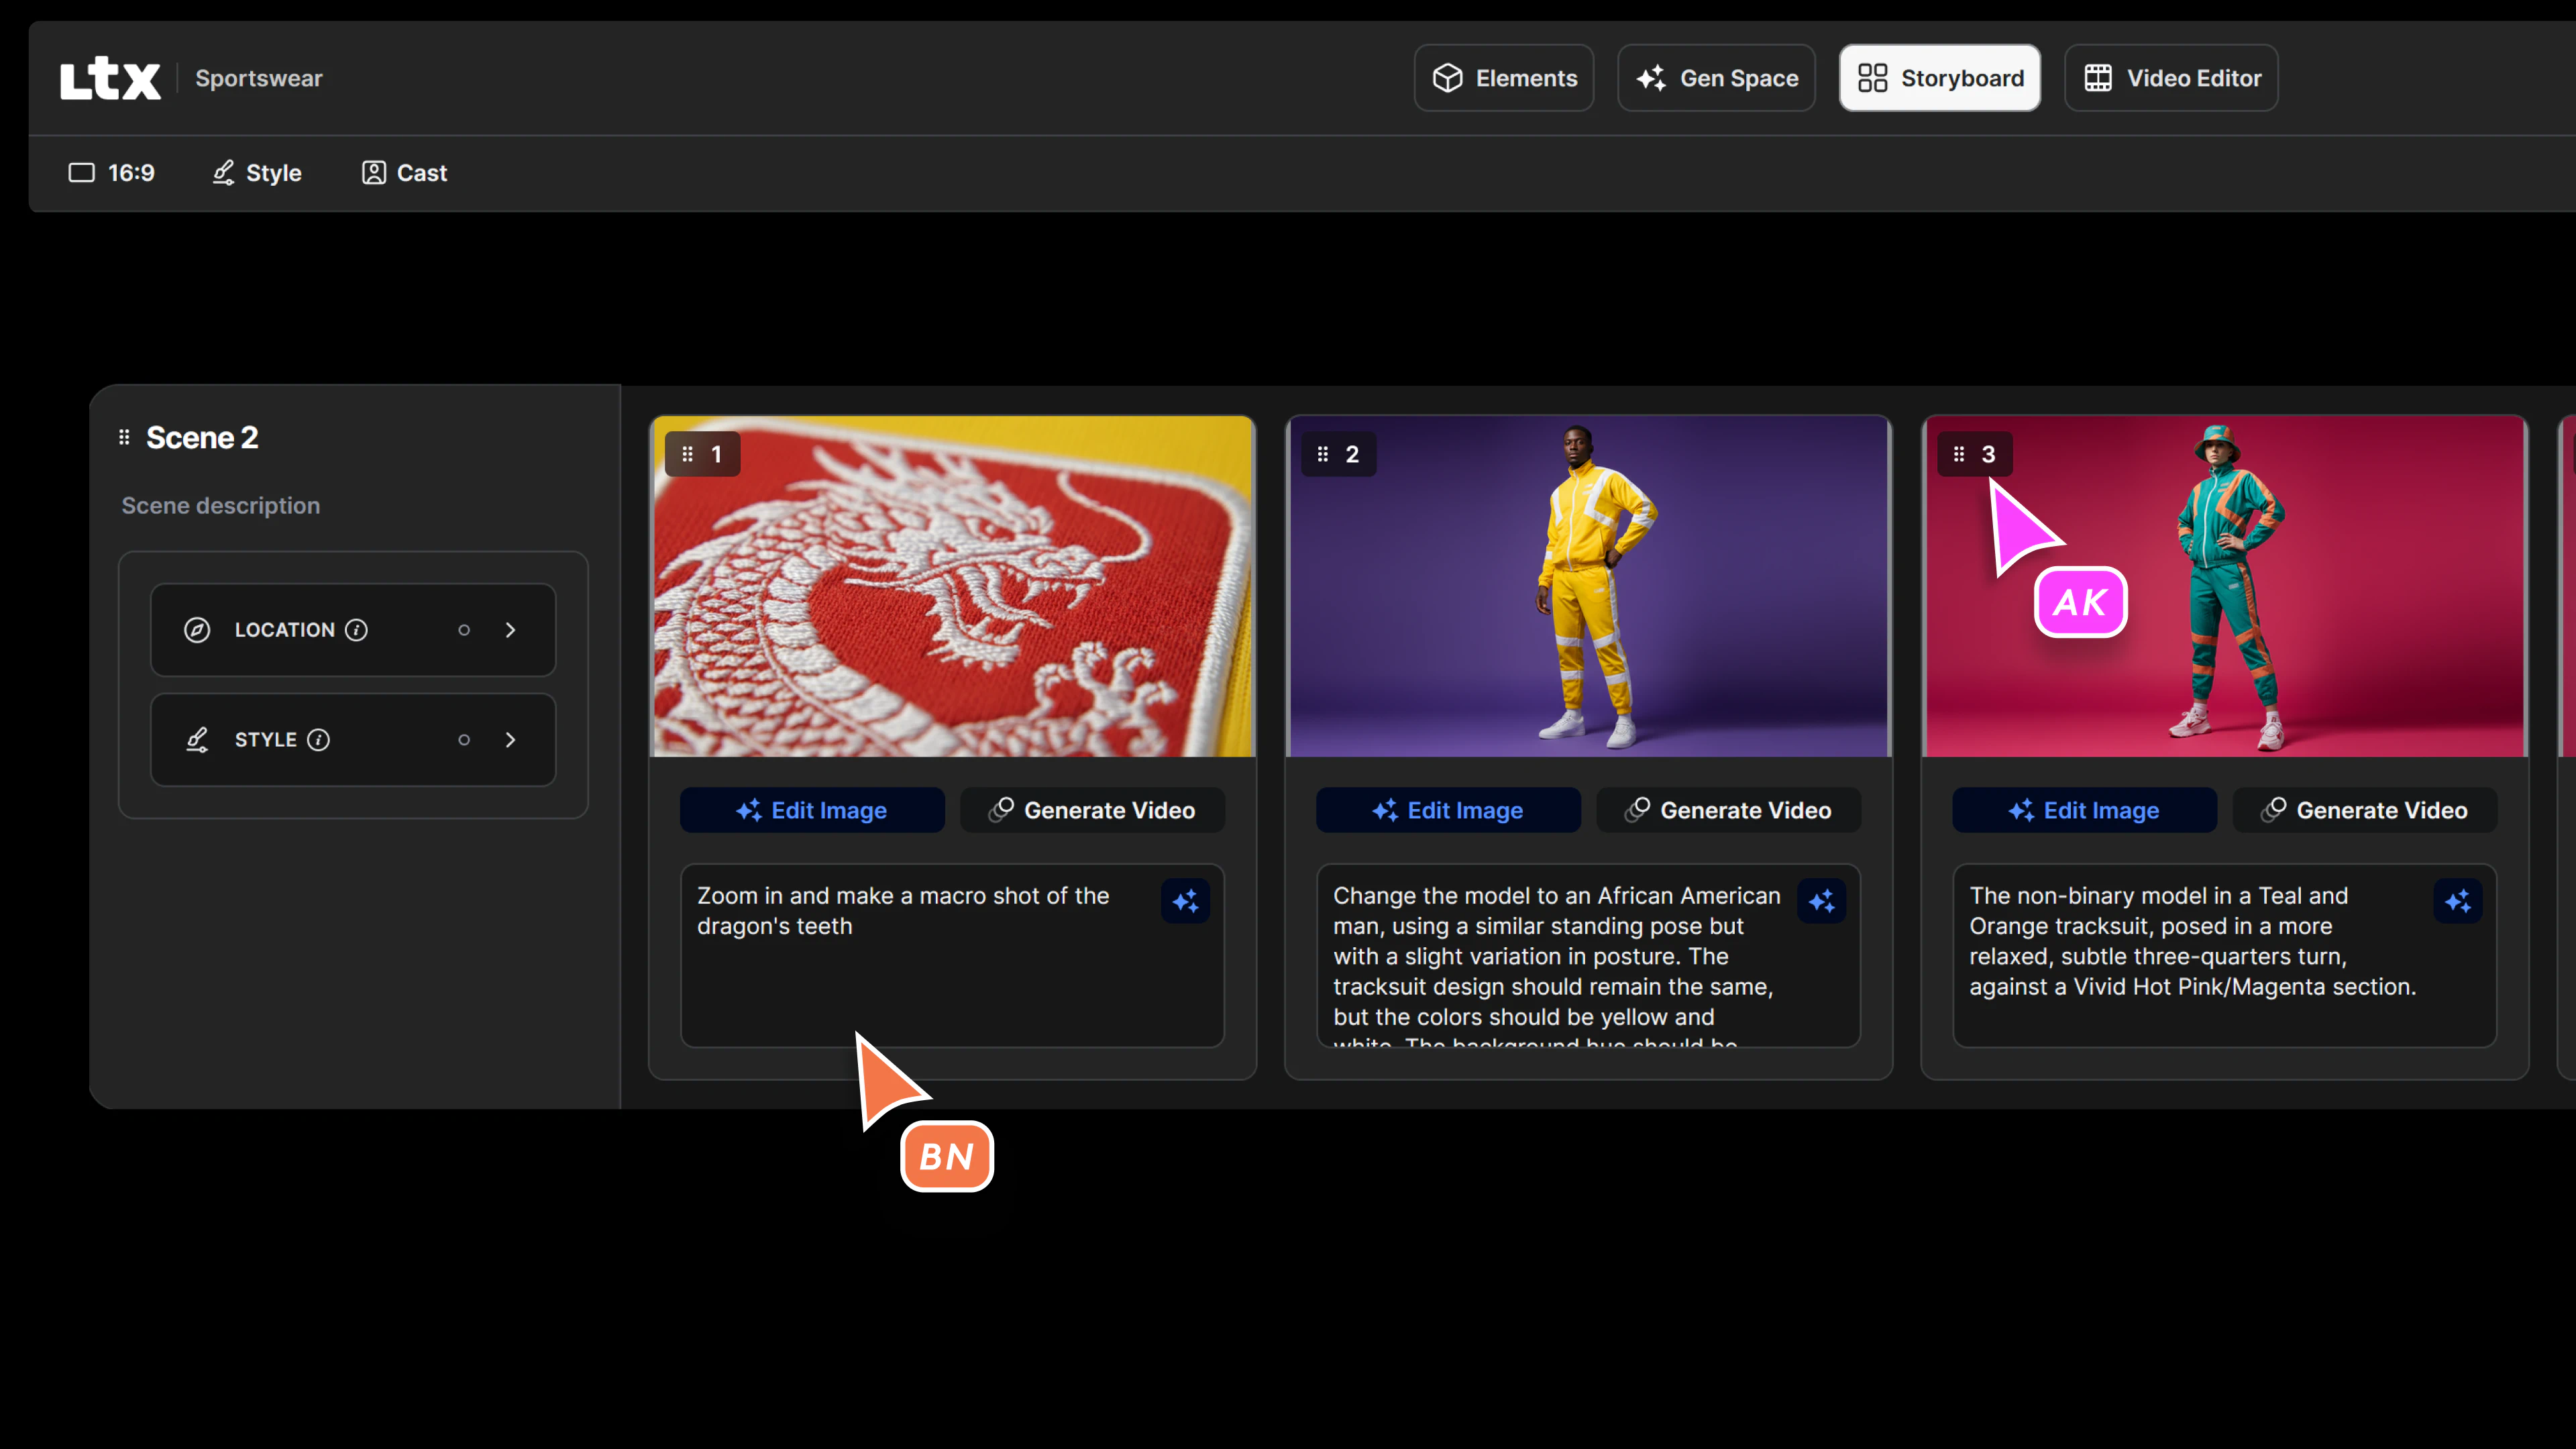Click the Scene 2 drag handle
Image resolution: width=2576 pixels, height=1449 pixels.
click(124, 437)
